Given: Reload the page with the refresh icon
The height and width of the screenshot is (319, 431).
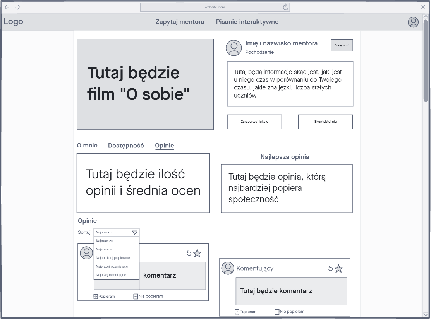Looking at the screenshot, I should tap(286, 7).
